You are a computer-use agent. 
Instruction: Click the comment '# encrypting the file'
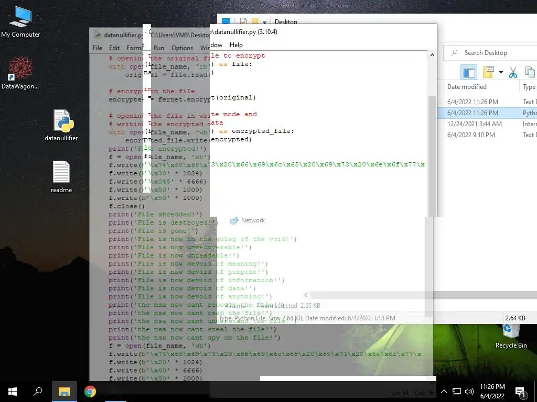click(152, 91)
